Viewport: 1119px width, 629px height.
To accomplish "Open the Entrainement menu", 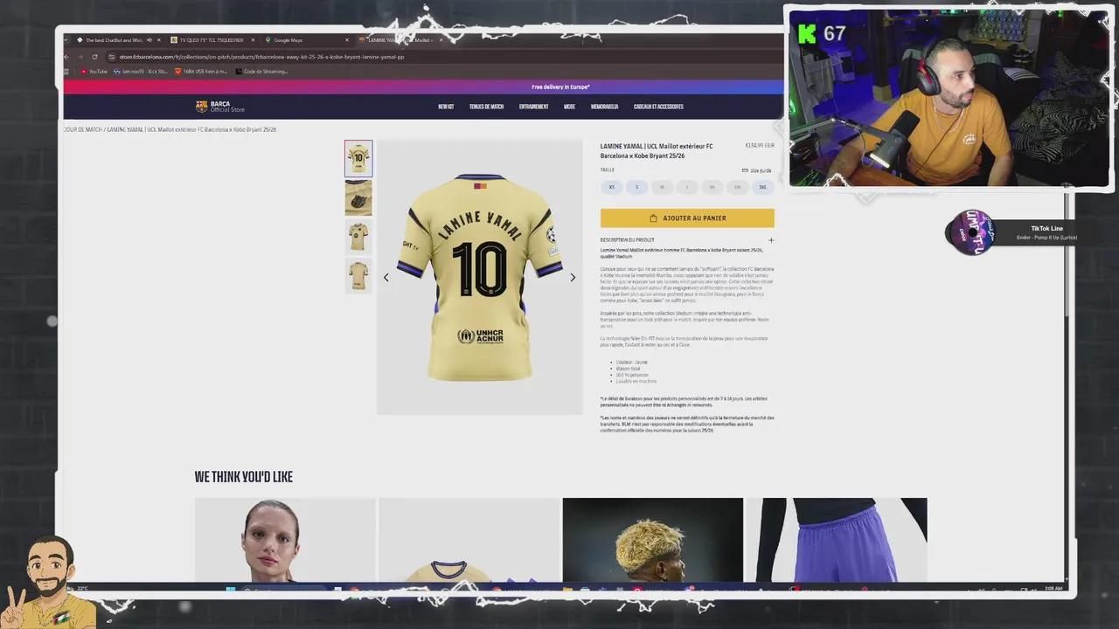I will [x=533, y=107].
